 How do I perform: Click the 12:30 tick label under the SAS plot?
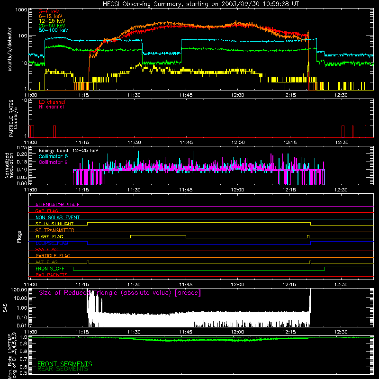coord(341,332)
